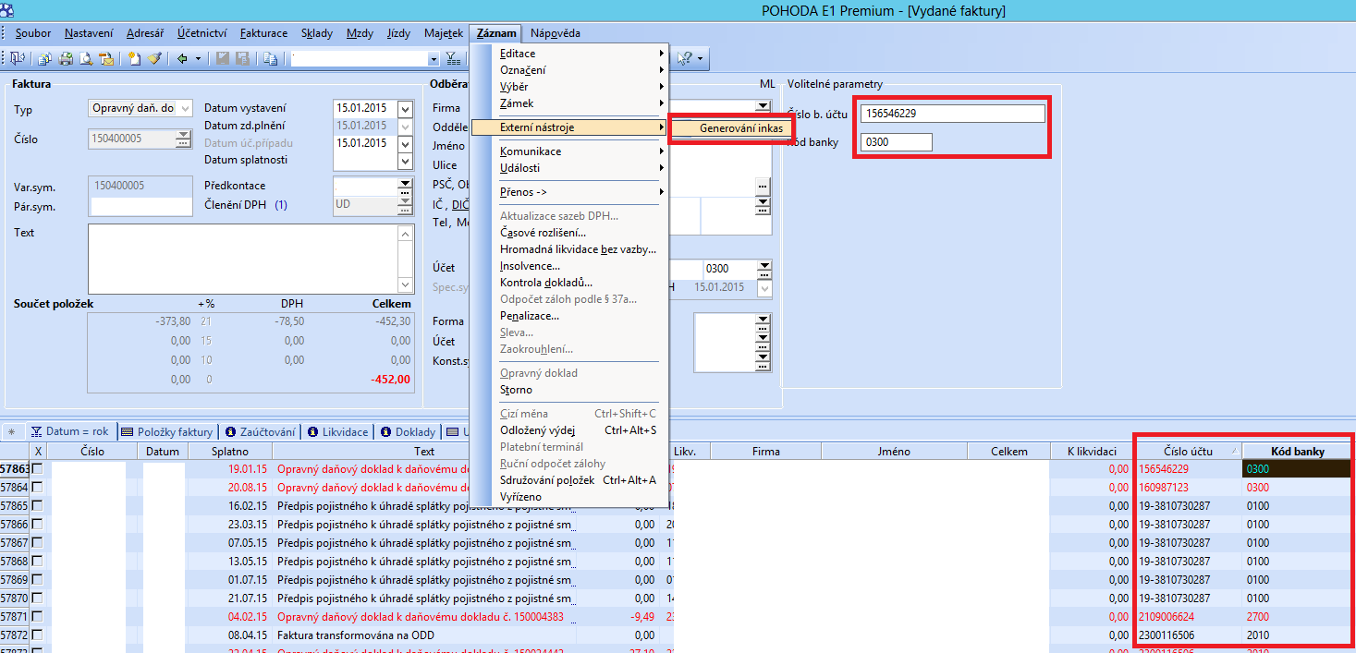
Task: Tick the checkbox in row 57864
Action: [x=38, y=488]
